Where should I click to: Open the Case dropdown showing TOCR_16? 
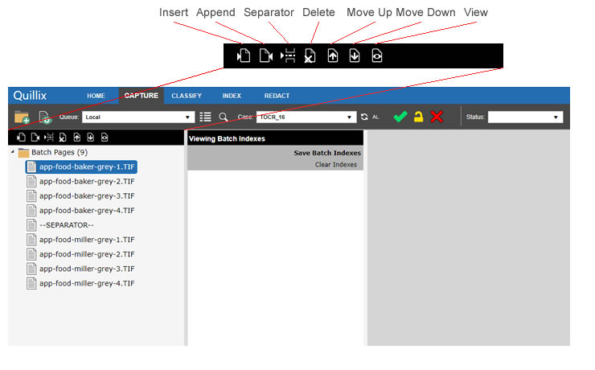coord(306,117)
